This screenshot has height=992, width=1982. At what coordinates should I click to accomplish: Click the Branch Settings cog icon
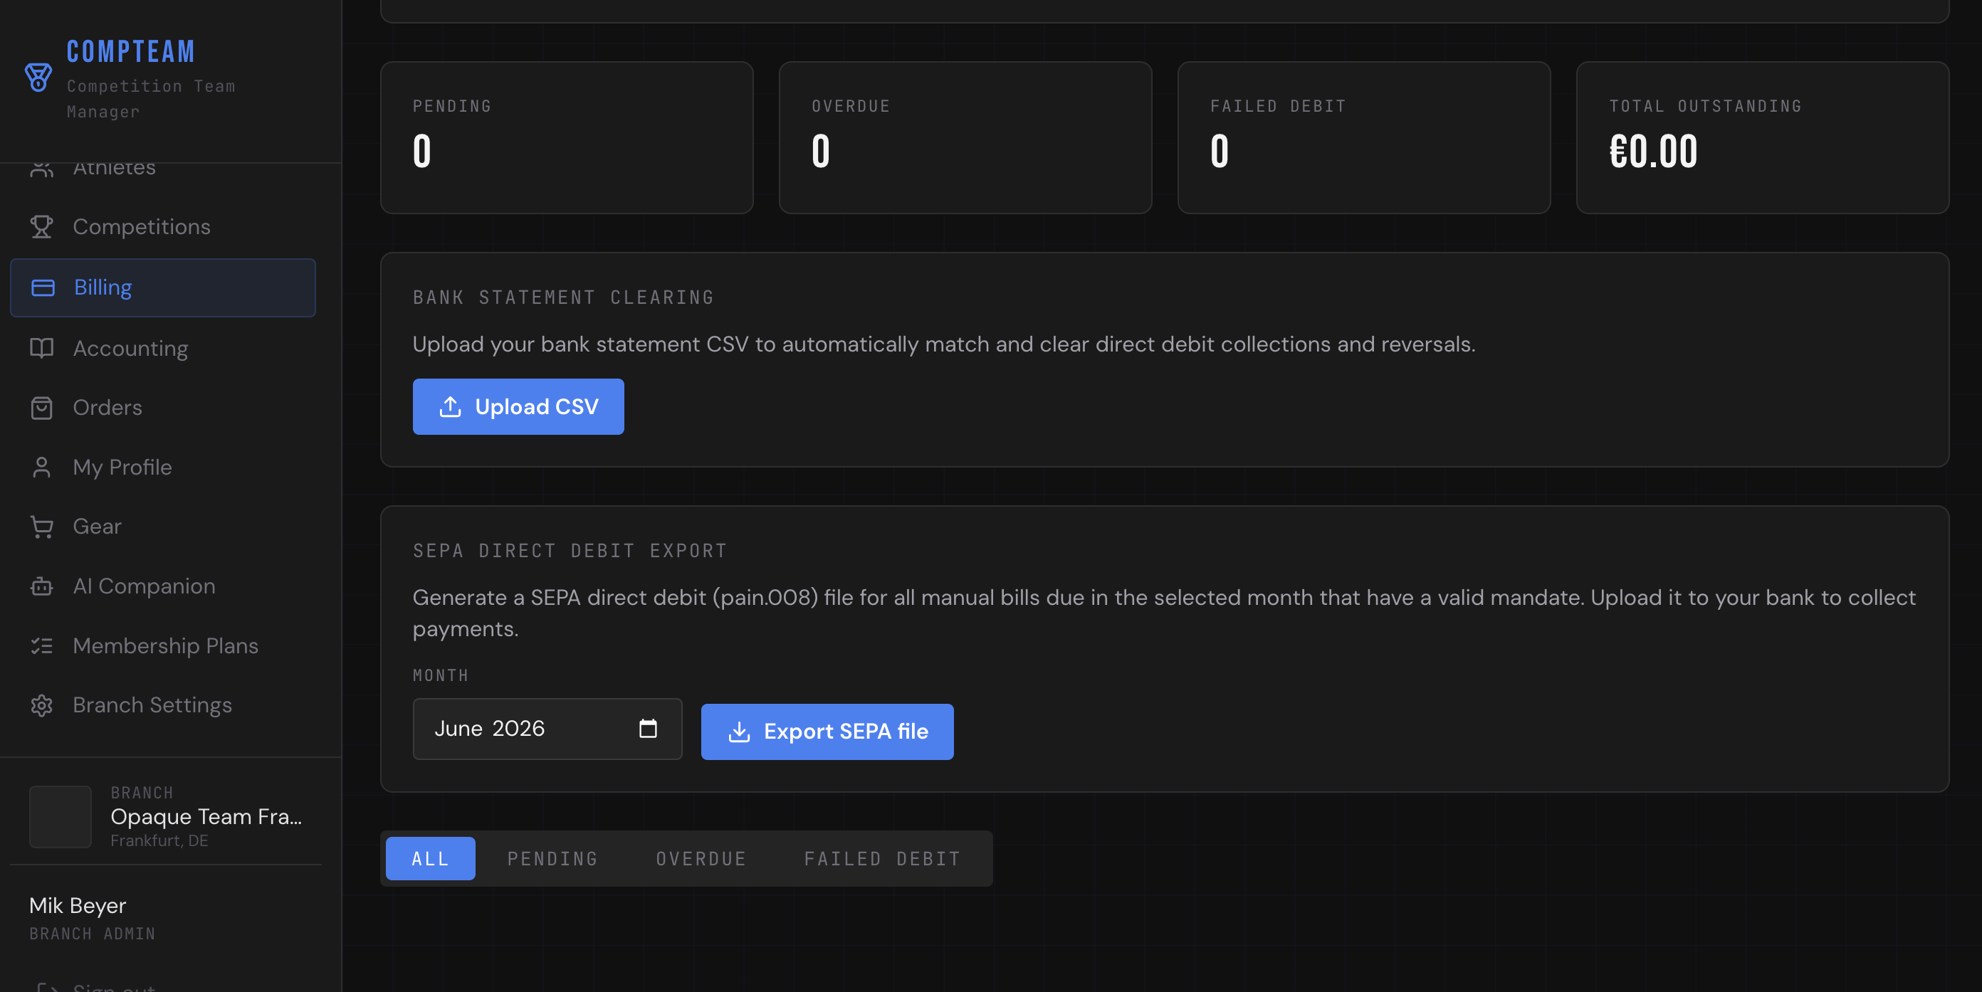[41, 705]
